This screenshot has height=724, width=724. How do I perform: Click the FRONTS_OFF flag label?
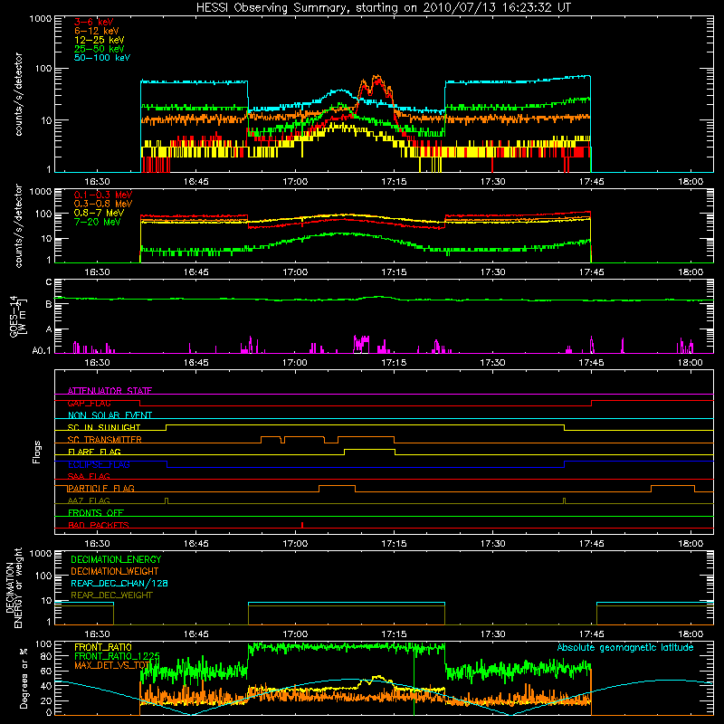pos(96,512)
